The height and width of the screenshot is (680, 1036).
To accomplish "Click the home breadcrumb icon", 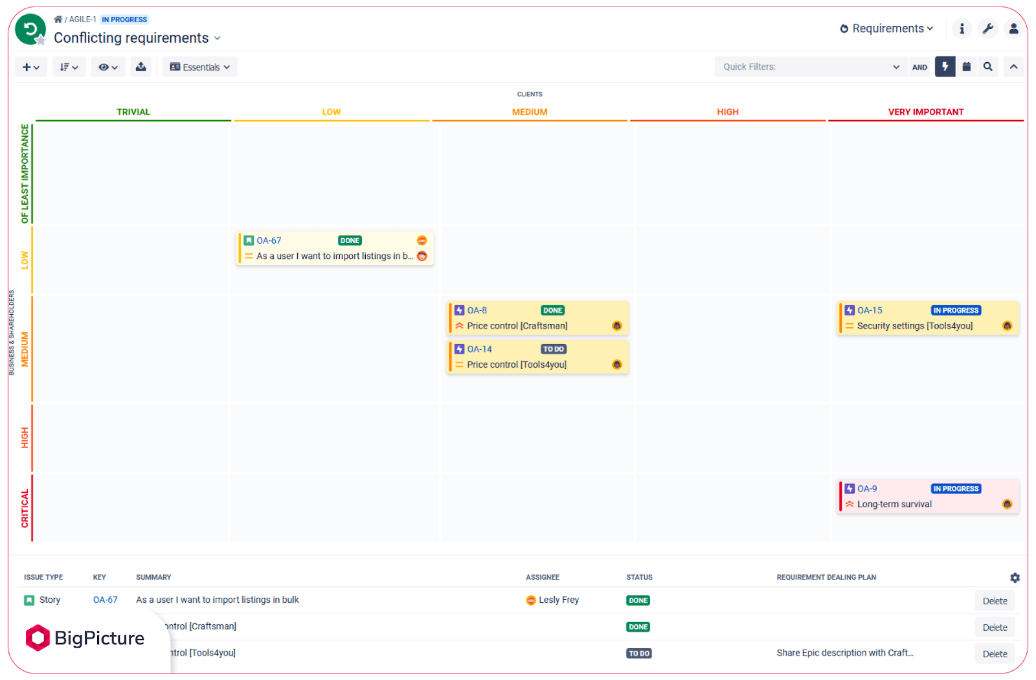I will click(58, 19).
